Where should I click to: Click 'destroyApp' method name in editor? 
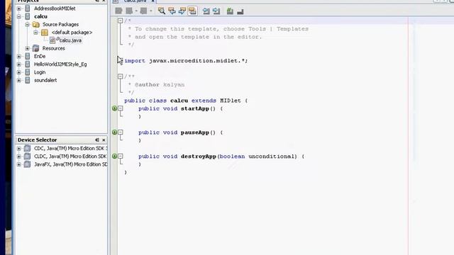[x=199, y=157]
